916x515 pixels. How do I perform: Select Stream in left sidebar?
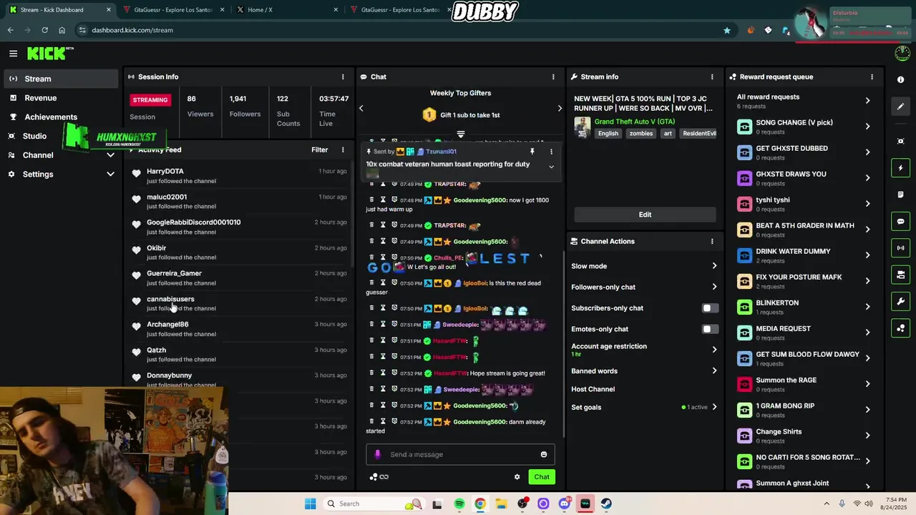pos(61,79)
